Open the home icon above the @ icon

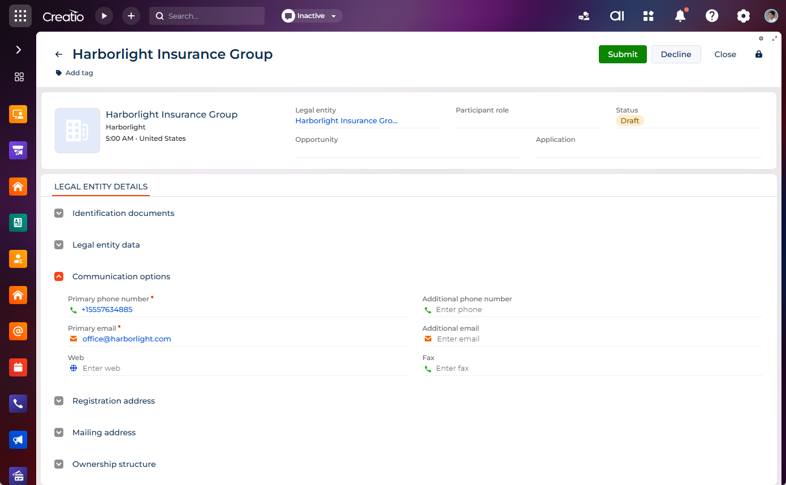[18, 295]
